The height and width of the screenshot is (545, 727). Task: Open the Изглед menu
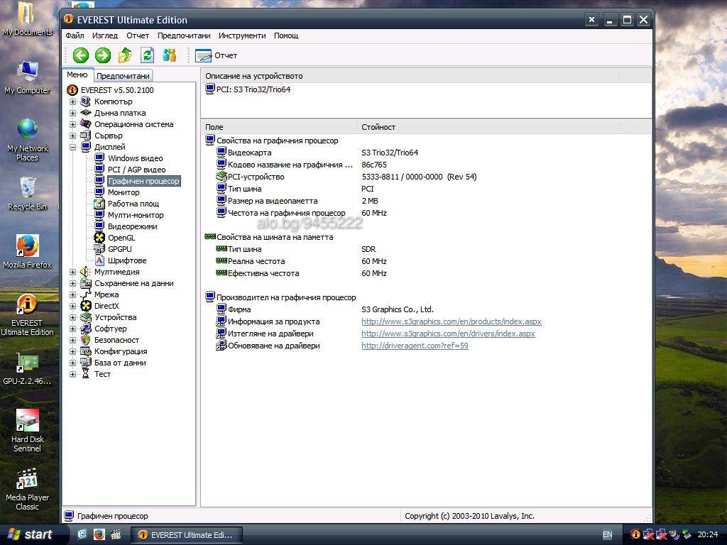[x=105, y=35]
